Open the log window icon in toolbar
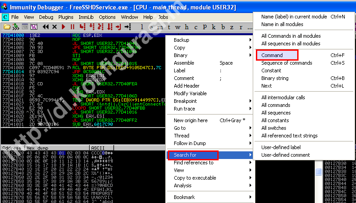Screen dimensions: 356x203 click(x=25, y=27)
